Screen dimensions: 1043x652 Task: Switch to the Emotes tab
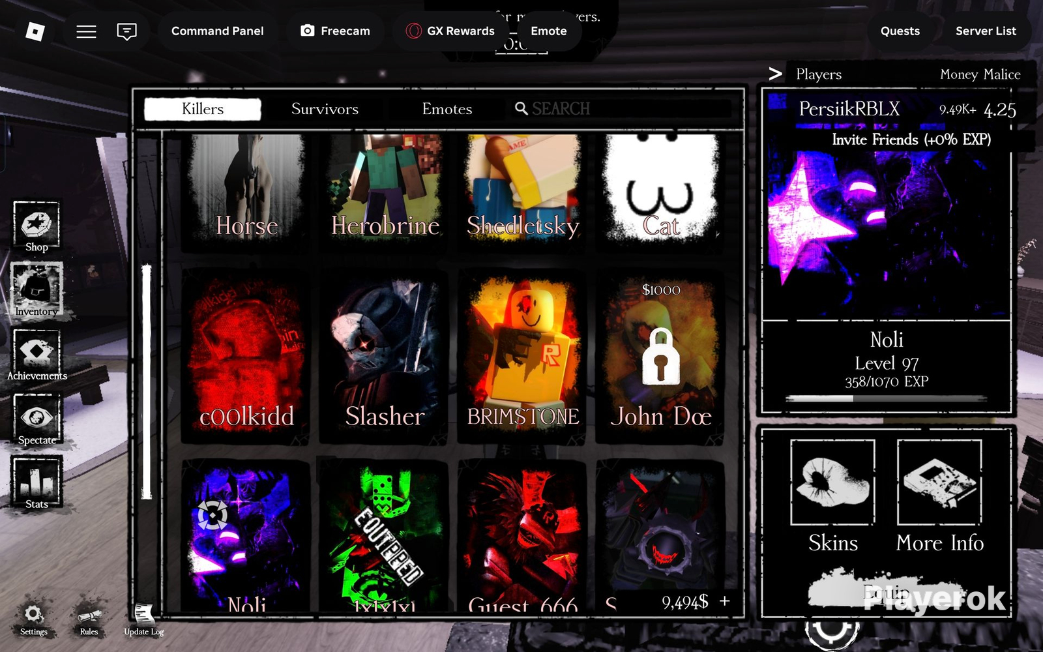tap(447, 109)
